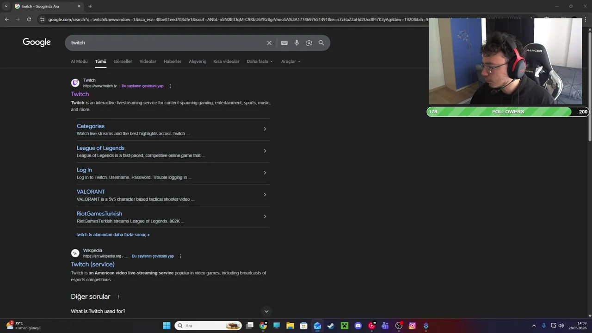Open the Categories sitelink chevron
The image size is (592, 333).
(265, 129)
